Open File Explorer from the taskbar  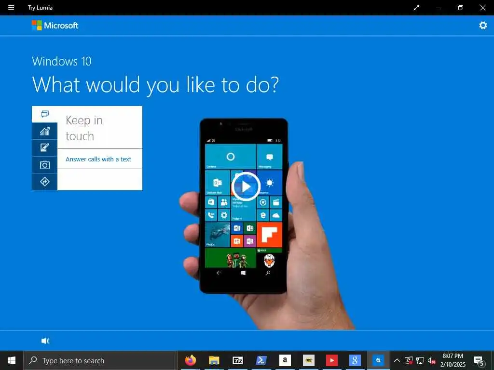pyautogui.click(x=214, y=360)
